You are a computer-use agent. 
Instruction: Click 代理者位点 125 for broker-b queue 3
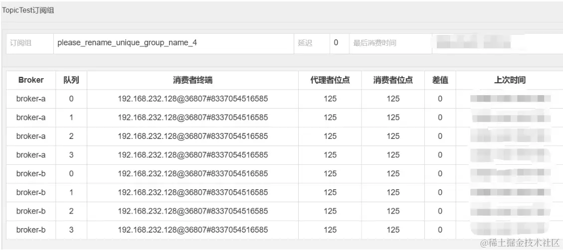[330, 230]
